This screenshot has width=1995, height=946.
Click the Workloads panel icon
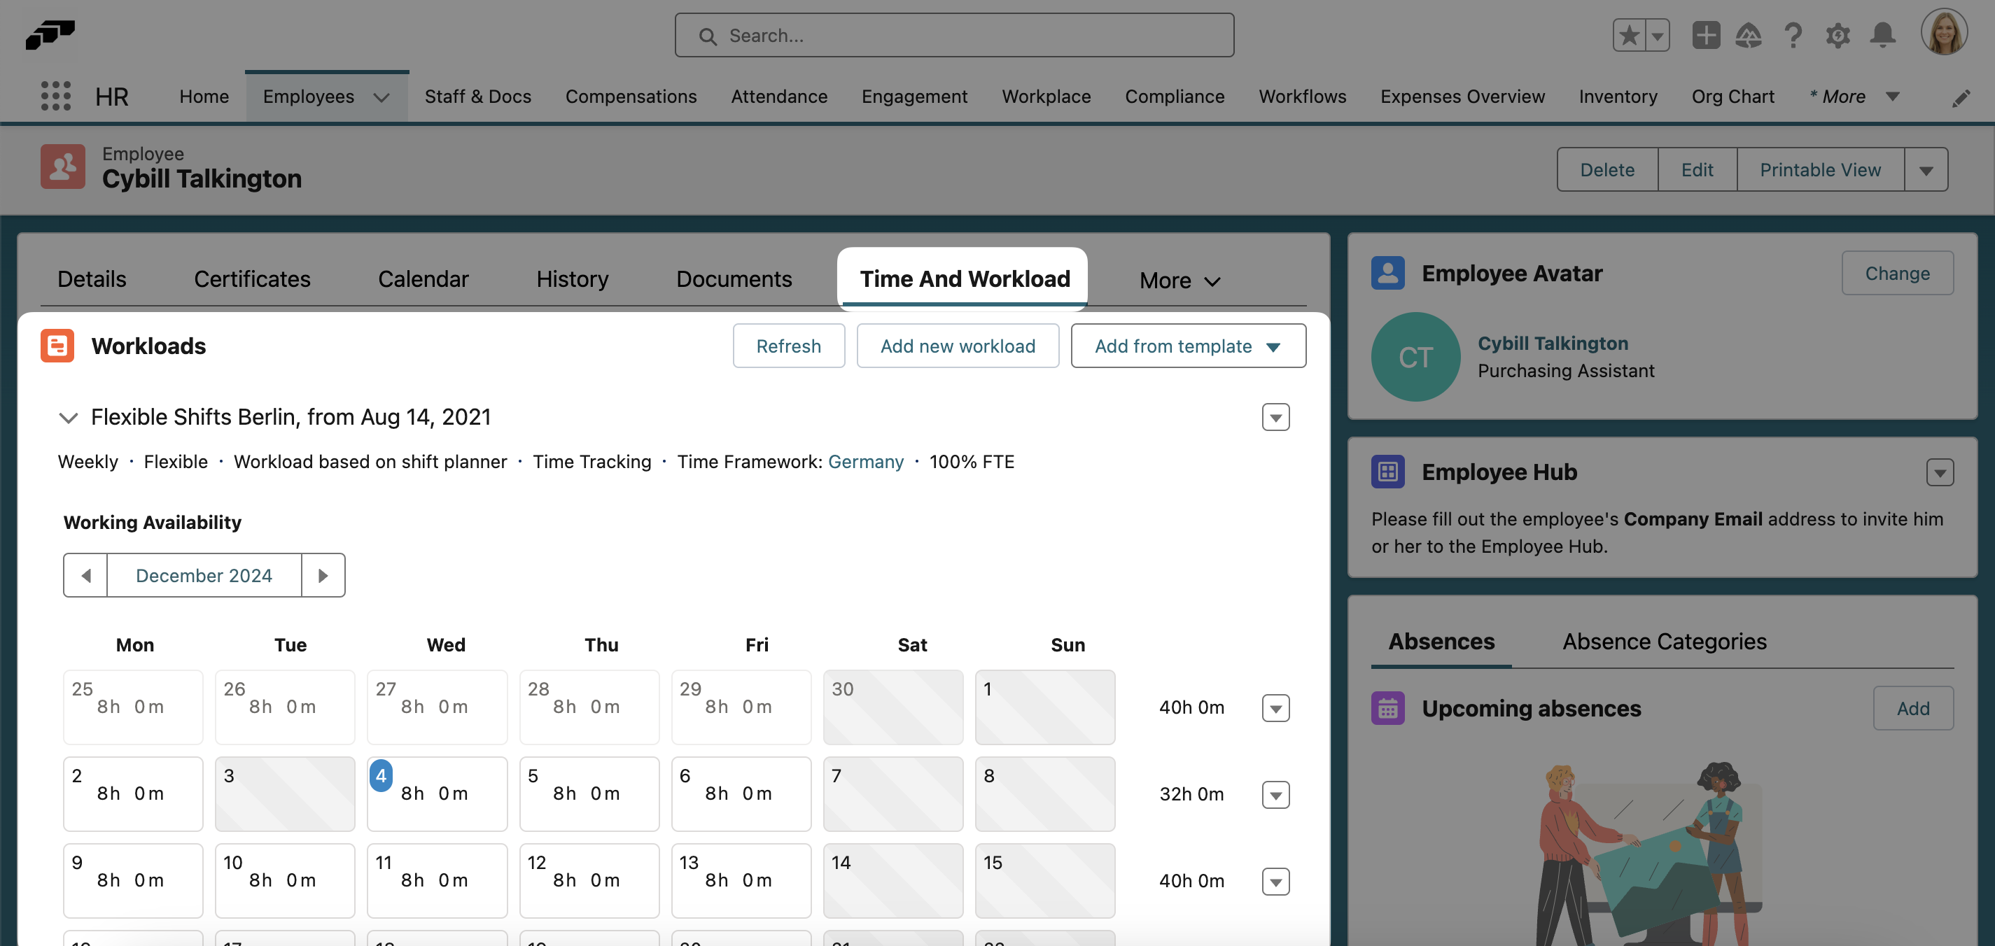pyautogui.click(x=57, y=345)
